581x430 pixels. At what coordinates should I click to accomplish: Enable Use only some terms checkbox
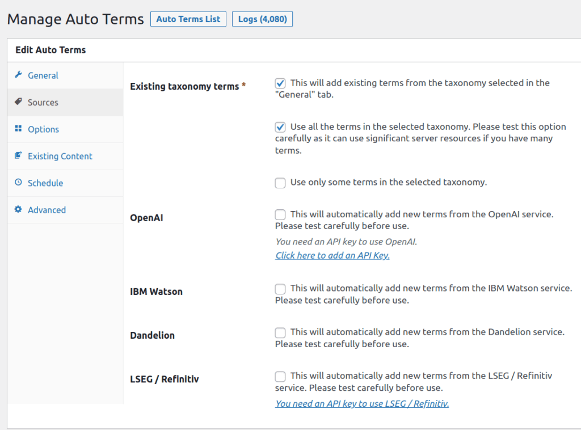280,183
